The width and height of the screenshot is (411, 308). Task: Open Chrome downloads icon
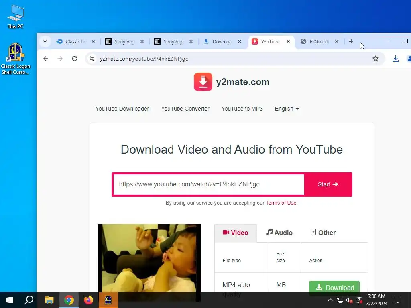pos(396,59)
